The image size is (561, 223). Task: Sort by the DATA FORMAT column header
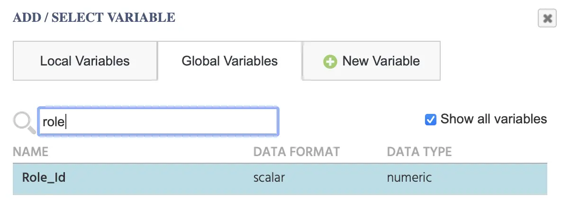(296, 152)
